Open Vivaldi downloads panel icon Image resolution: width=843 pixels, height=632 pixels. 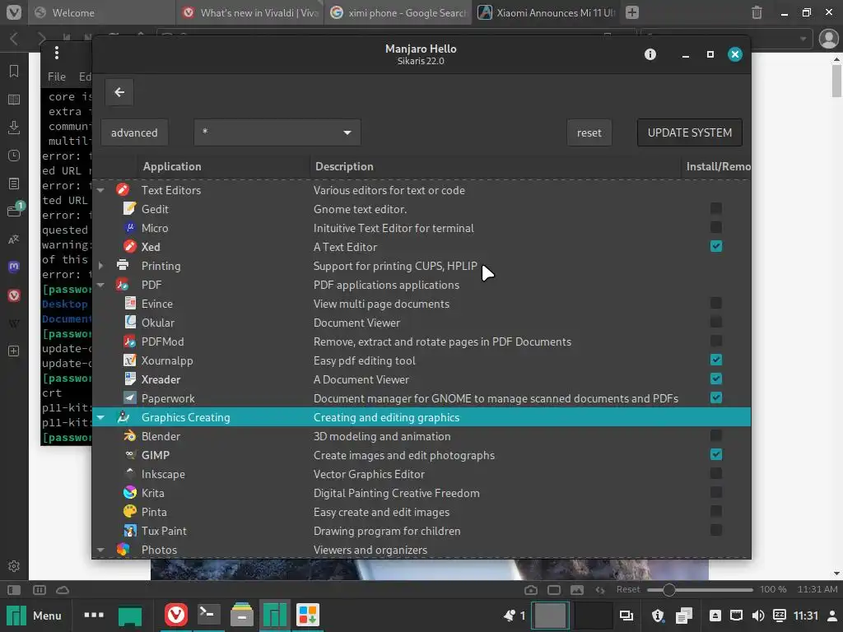coord(14,128)
